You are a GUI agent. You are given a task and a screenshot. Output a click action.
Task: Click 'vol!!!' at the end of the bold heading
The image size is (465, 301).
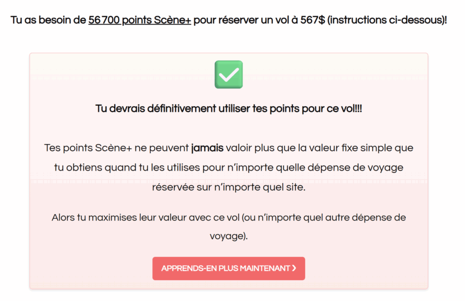pyautogui.click(x=351, y=108)
